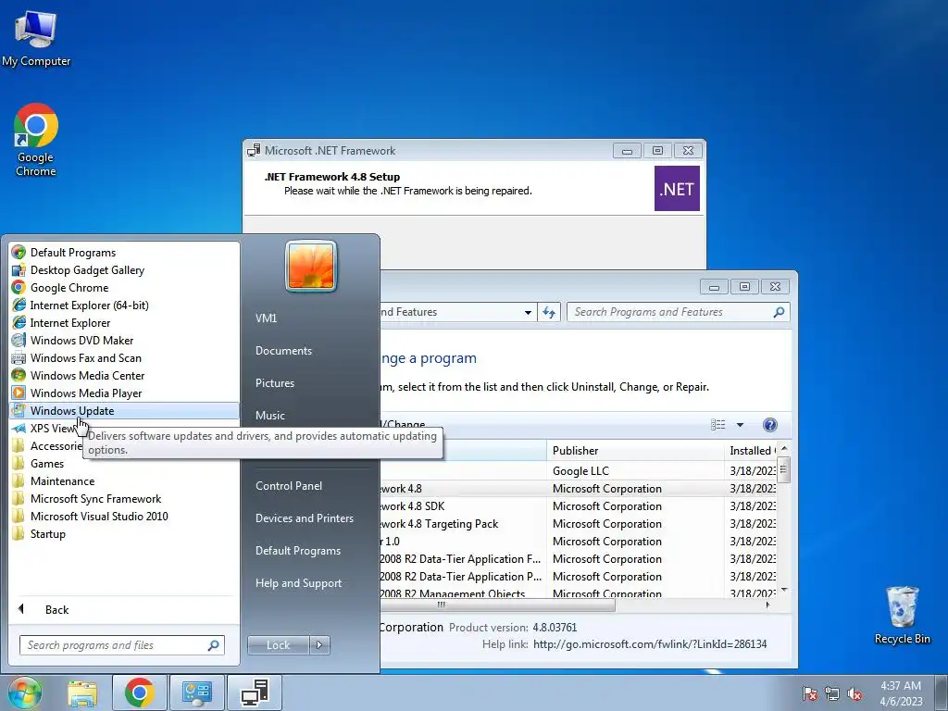Launch Windows Media Center
This screenshot has height=711, width=948.
[124, 376]
